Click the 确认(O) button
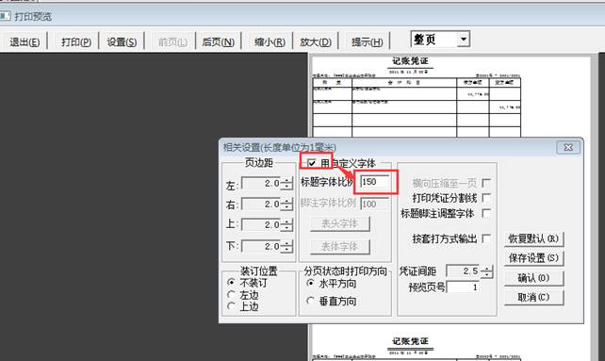This screenshot has width=605, height=361. pos(533,278)
